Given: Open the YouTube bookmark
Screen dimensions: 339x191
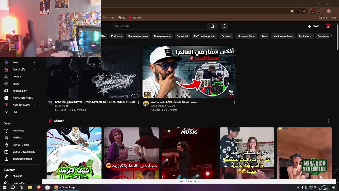Looking at the screenshot, I should pos(135,18).
